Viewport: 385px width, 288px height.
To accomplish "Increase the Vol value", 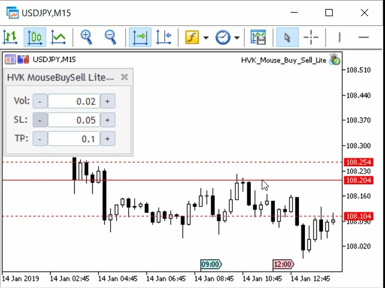I will (x=108, y=101).
